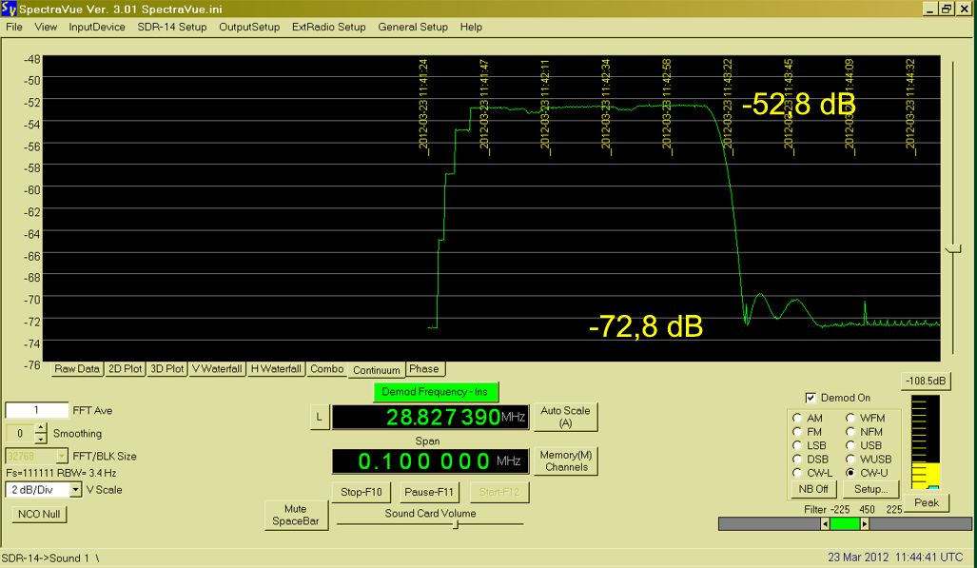Increase Smoothing with the up arrow
Image resolution: width=977 pixels, height=568 pixels.
click(41, 428)
